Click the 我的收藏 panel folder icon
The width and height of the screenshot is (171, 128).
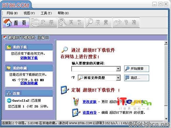click(9, 68)
